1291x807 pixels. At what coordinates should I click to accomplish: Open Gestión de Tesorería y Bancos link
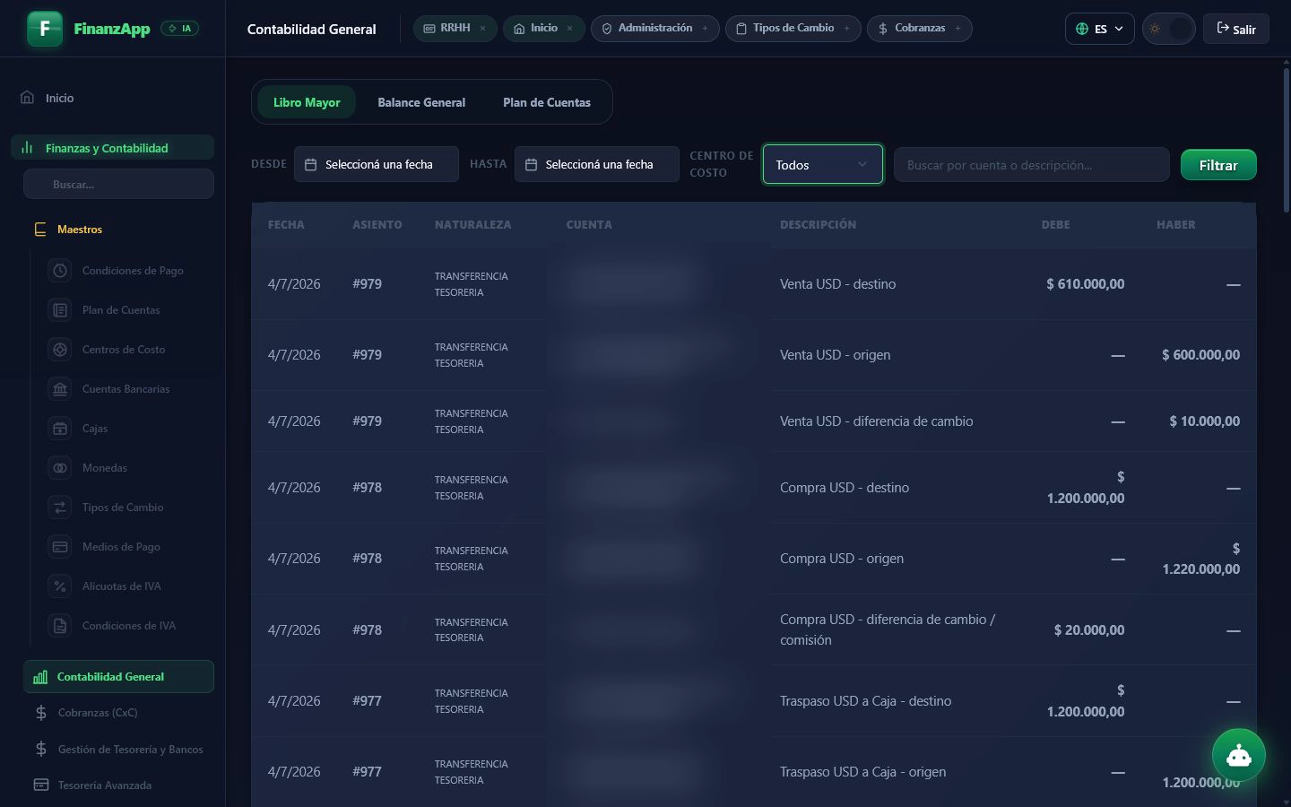(131, 750)
